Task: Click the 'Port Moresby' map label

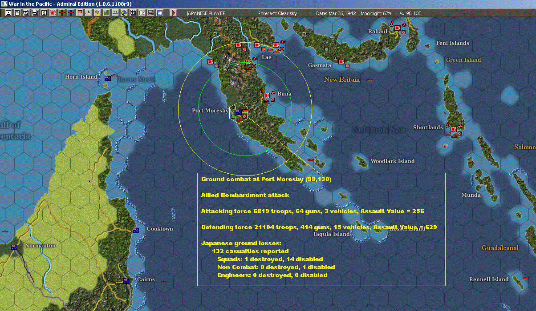Action: (x=210, y=111)
